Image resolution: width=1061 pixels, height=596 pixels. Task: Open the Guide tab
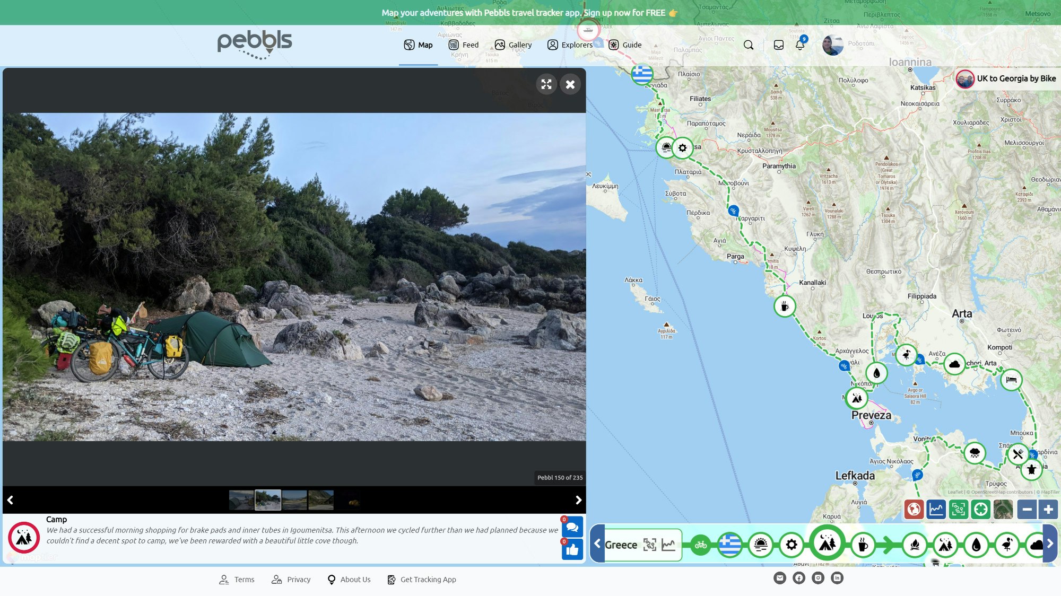tap(625, 45)
